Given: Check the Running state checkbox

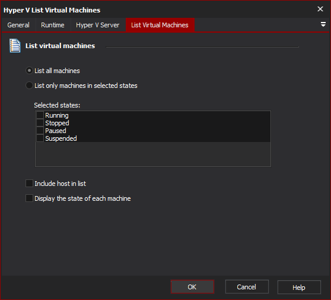Looking at the screenshot, I should (x=40, y=115).
